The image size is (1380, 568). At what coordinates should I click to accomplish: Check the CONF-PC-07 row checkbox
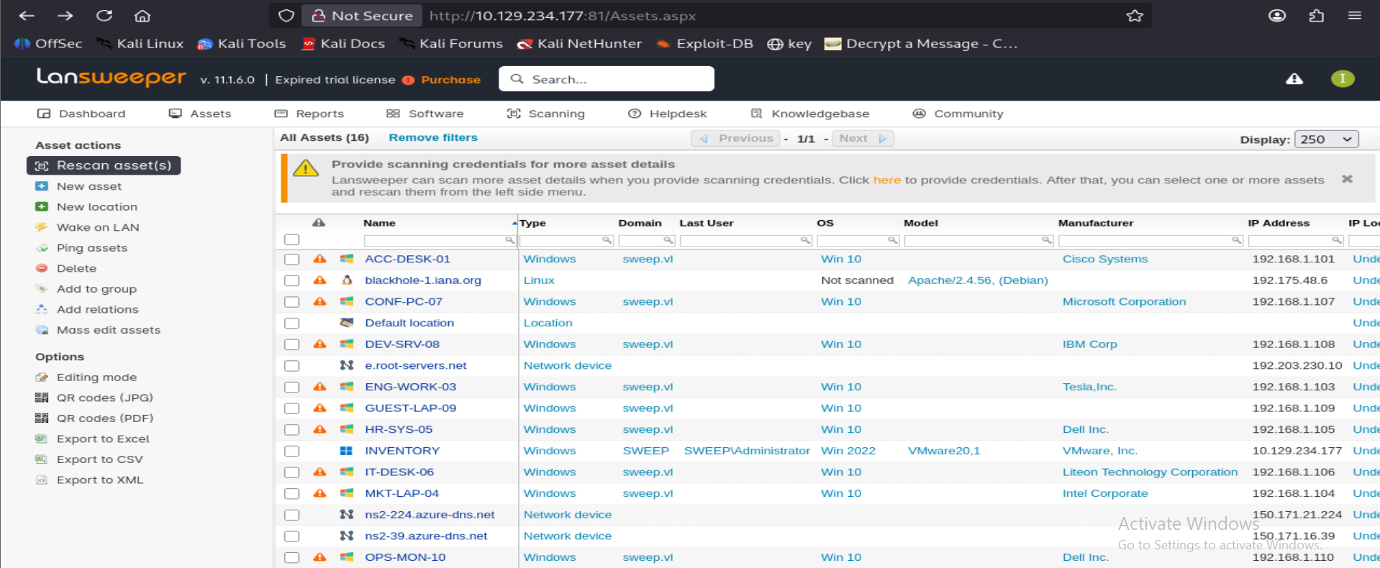tap(291, 302)
